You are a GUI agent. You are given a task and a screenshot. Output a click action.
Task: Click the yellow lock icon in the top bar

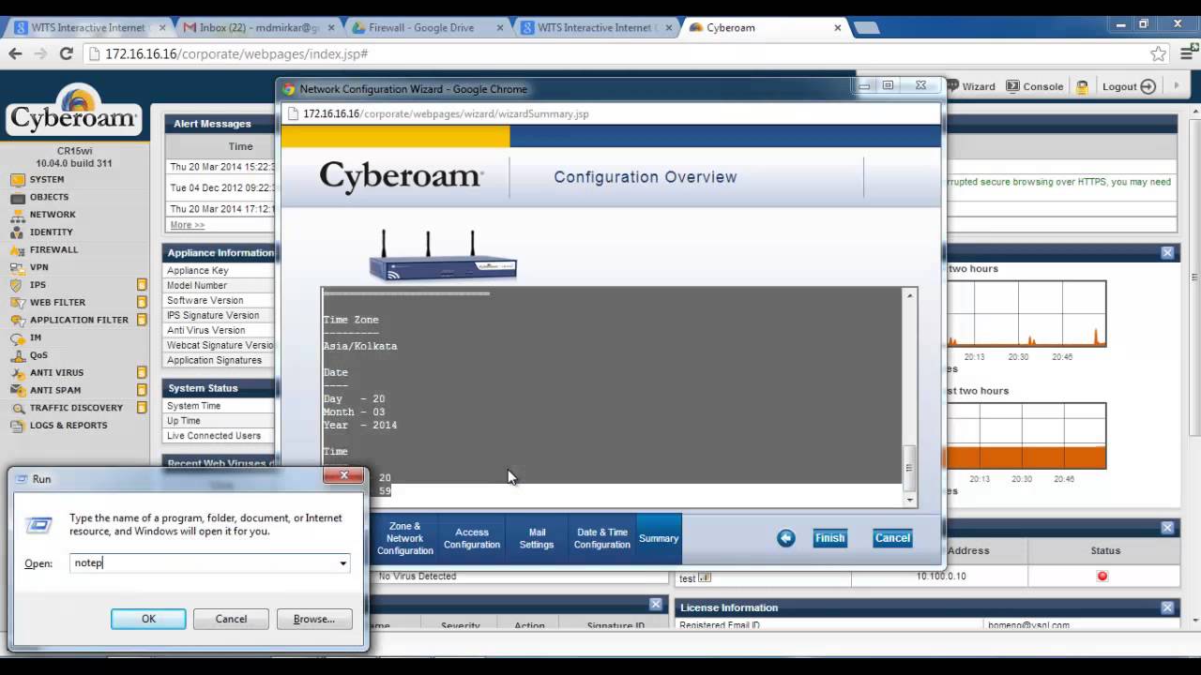pos(1082,87)
